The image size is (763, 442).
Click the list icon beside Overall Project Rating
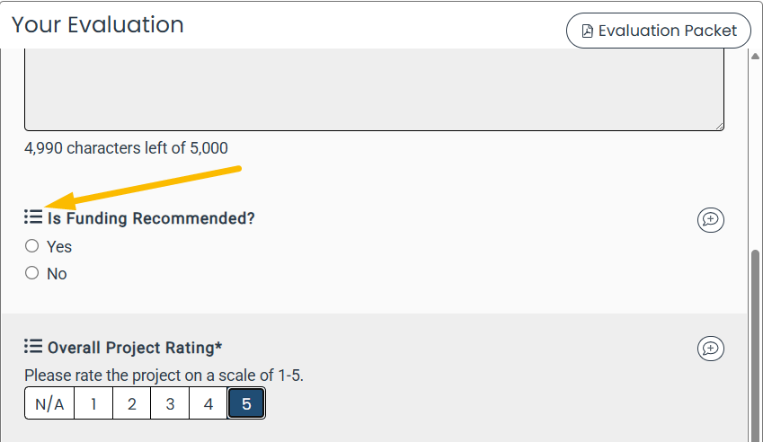point(33,347)
